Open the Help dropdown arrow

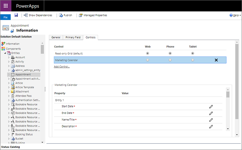point(240,15)
